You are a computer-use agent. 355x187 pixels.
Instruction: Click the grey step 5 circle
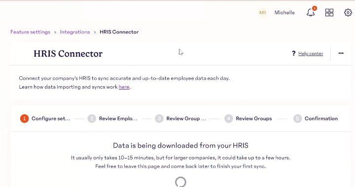tap(297, 119)
